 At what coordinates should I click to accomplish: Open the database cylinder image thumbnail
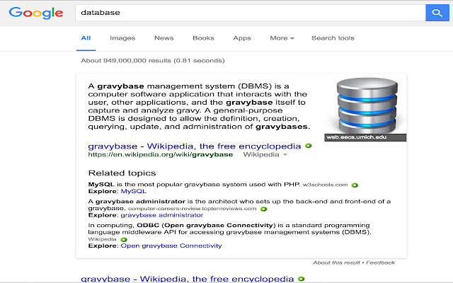367,105
